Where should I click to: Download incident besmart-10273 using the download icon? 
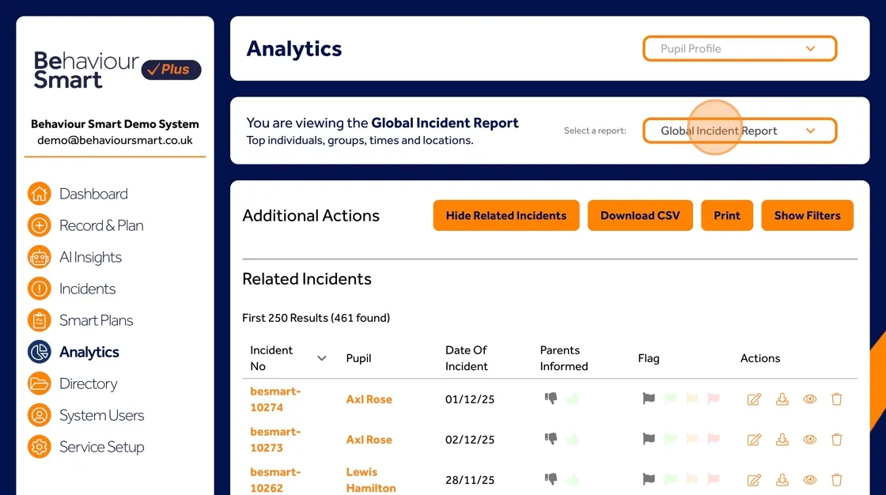(782, 440)
